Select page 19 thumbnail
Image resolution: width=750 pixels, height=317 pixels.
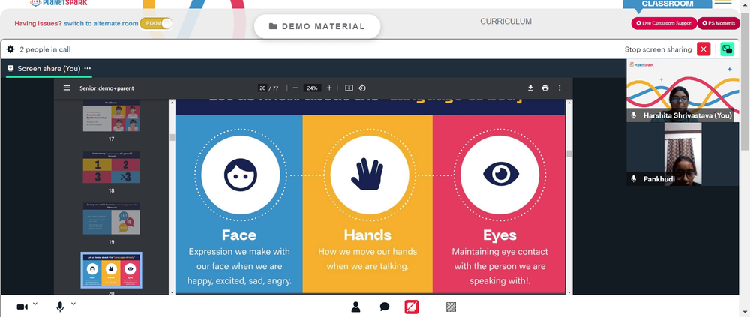click(x=112, y=219)
